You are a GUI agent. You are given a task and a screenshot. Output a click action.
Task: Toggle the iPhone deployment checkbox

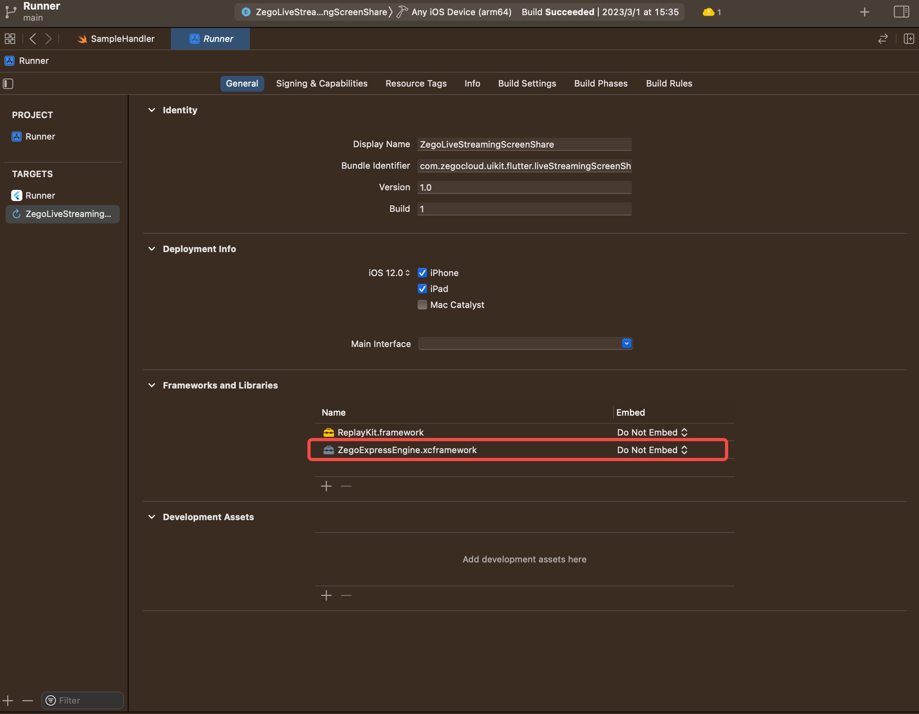pos(422,272)
